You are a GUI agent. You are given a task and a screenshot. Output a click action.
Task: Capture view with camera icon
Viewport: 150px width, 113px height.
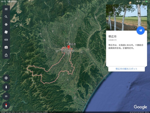(6, 47)
